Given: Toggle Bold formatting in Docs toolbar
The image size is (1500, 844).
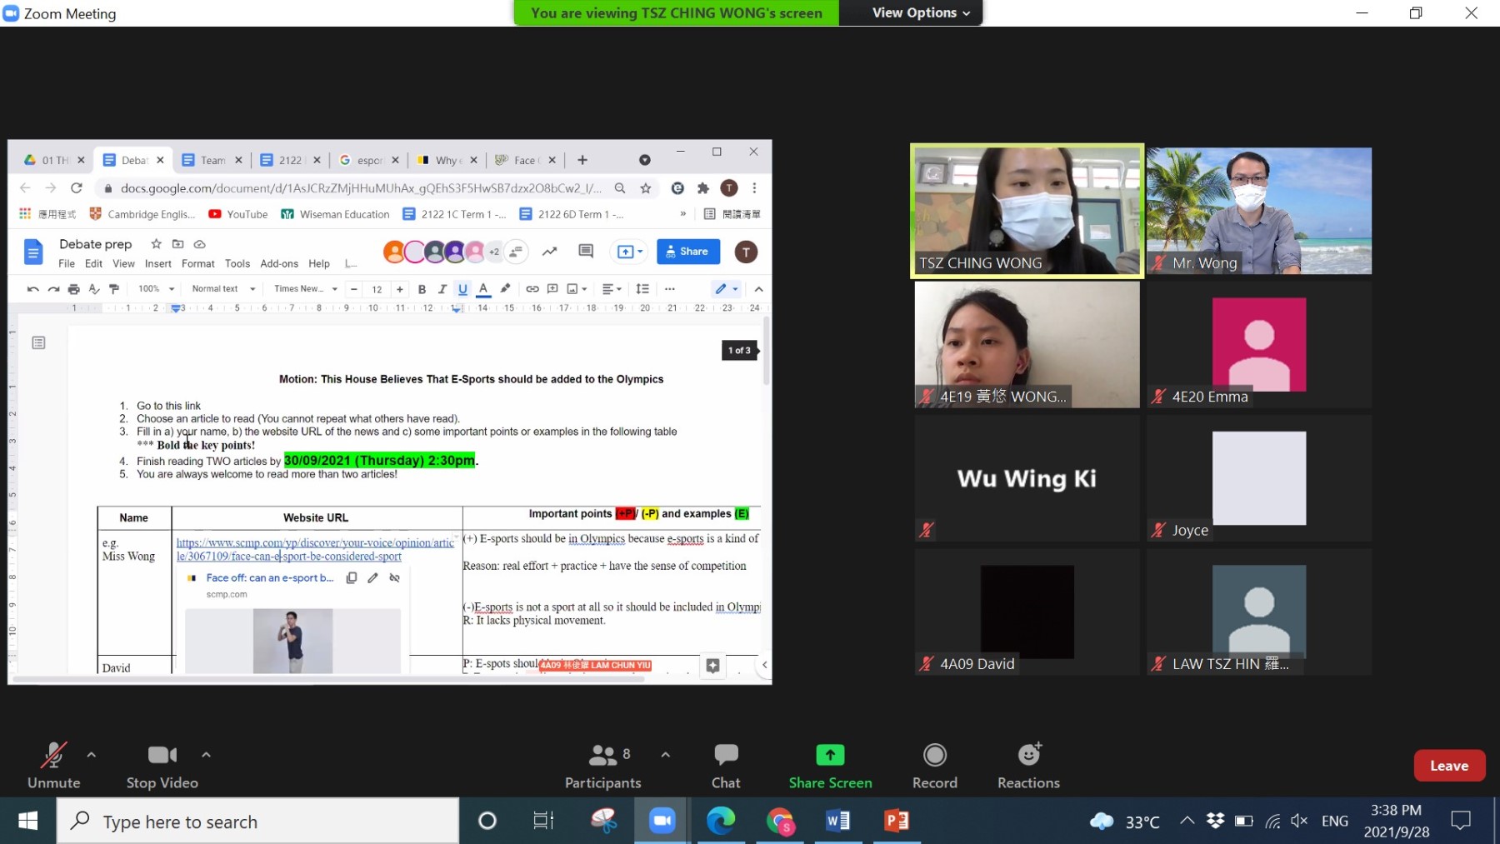Looking at the screenshot, I should (422, 289).
